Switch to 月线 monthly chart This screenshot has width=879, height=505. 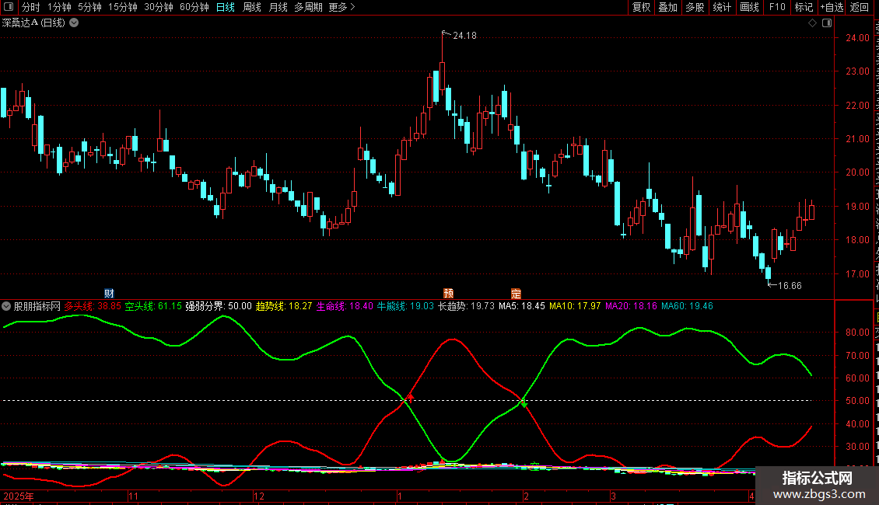click(x=278, y=7)
